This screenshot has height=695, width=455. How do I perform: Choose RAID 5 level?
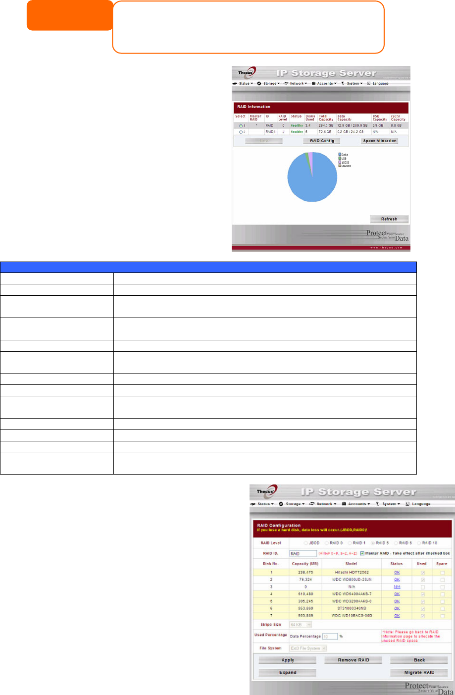373,543
